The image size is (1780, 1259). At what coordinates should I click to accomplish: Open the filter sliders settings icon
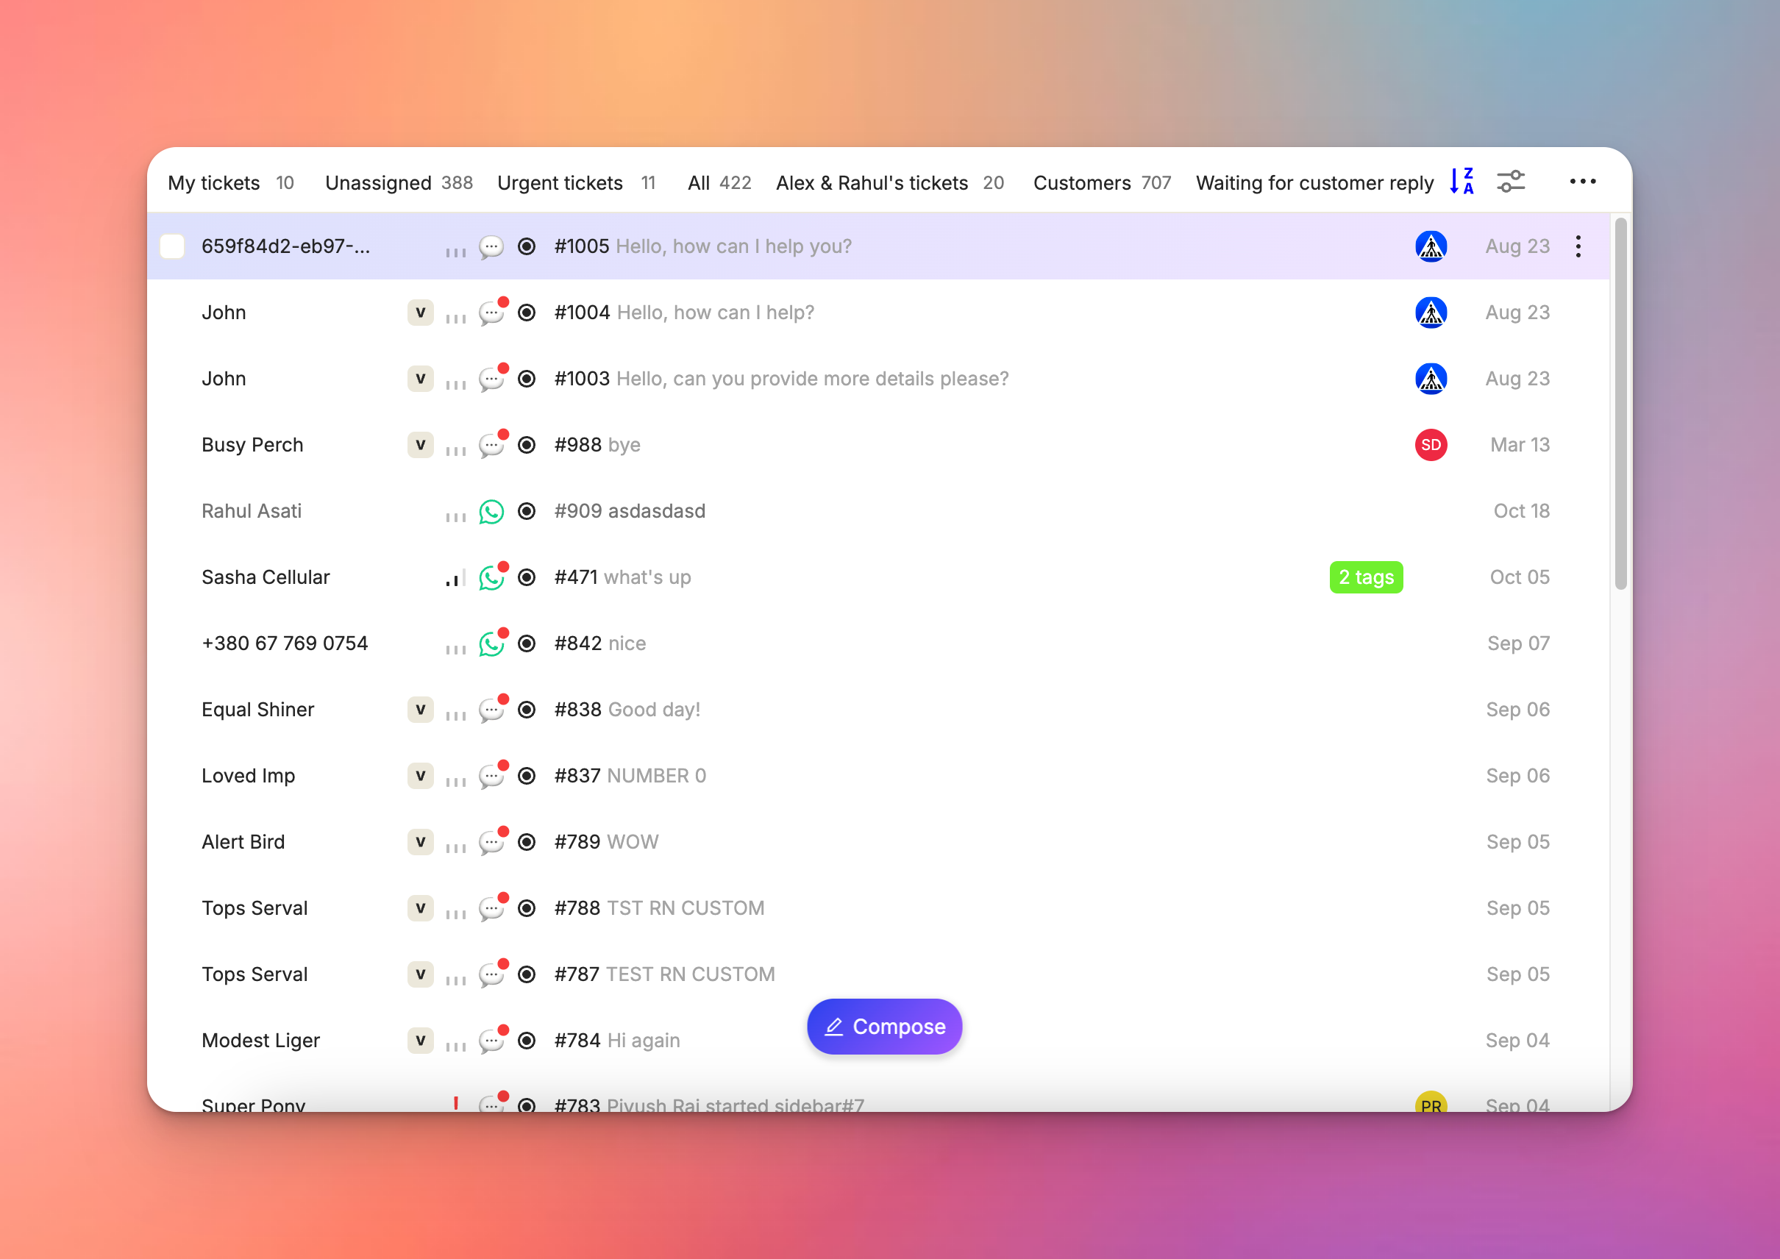(x=1510, y=182)
